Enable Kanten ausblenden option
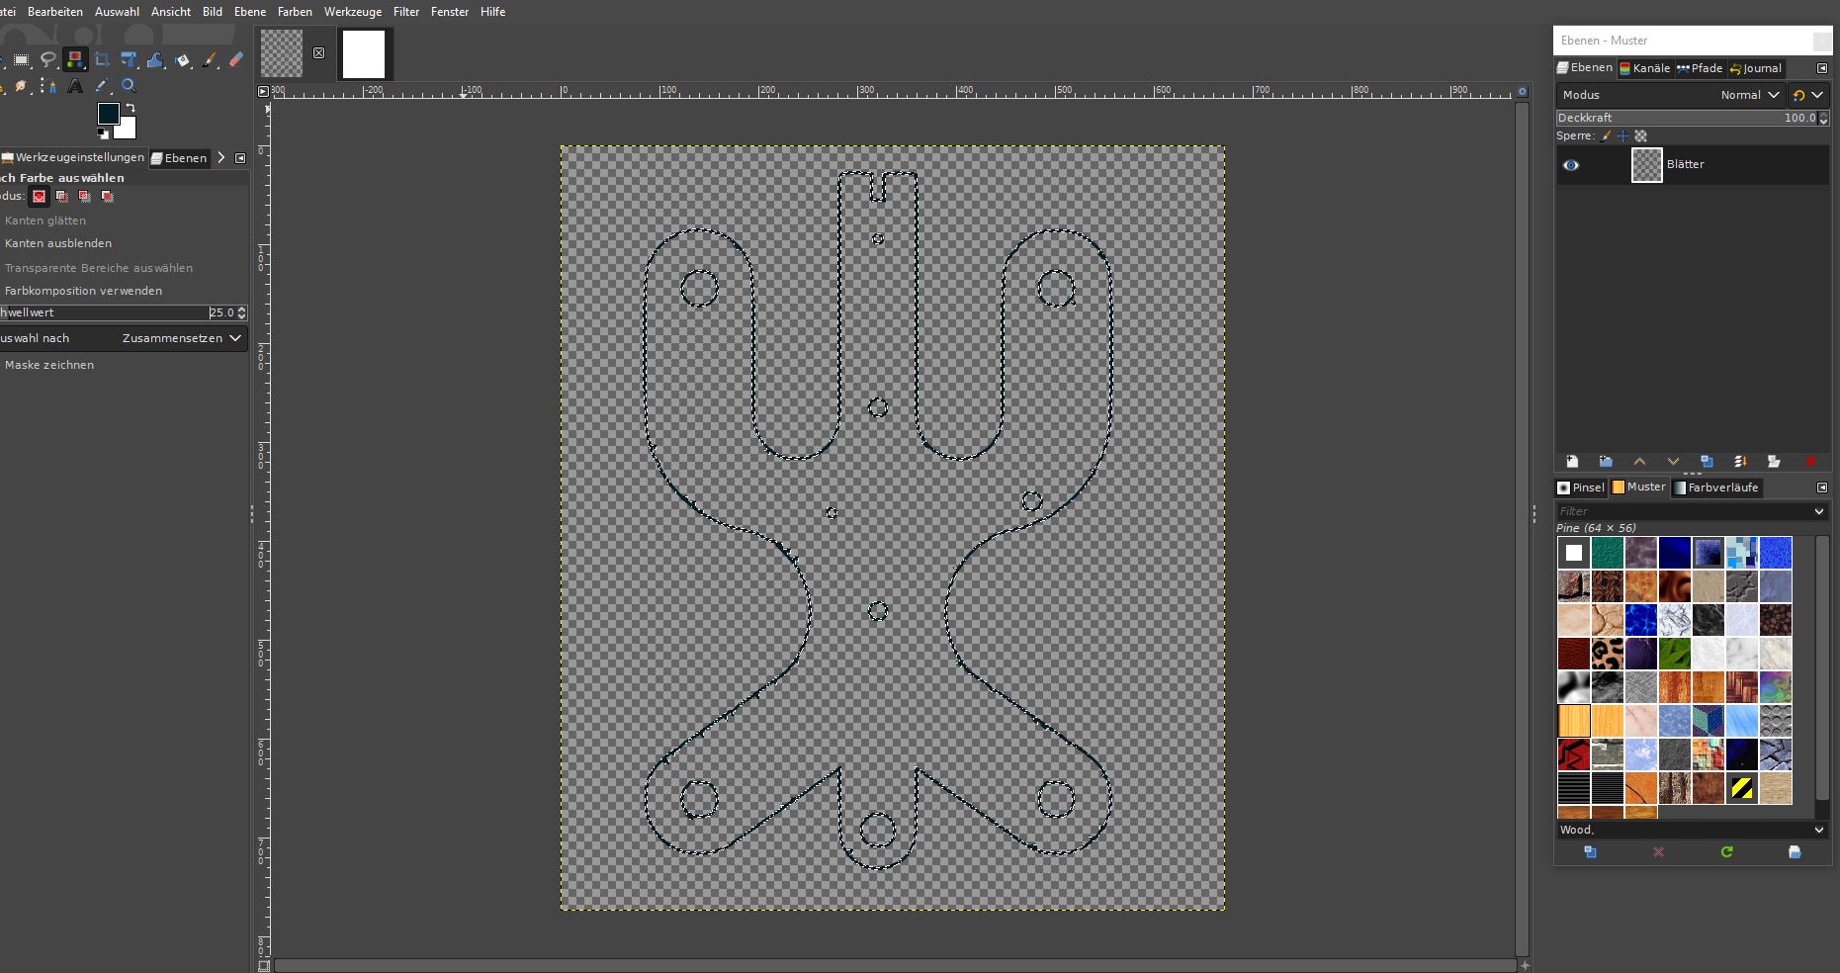The width and height of the screenshot is (1840, 973). pos(58,243)
